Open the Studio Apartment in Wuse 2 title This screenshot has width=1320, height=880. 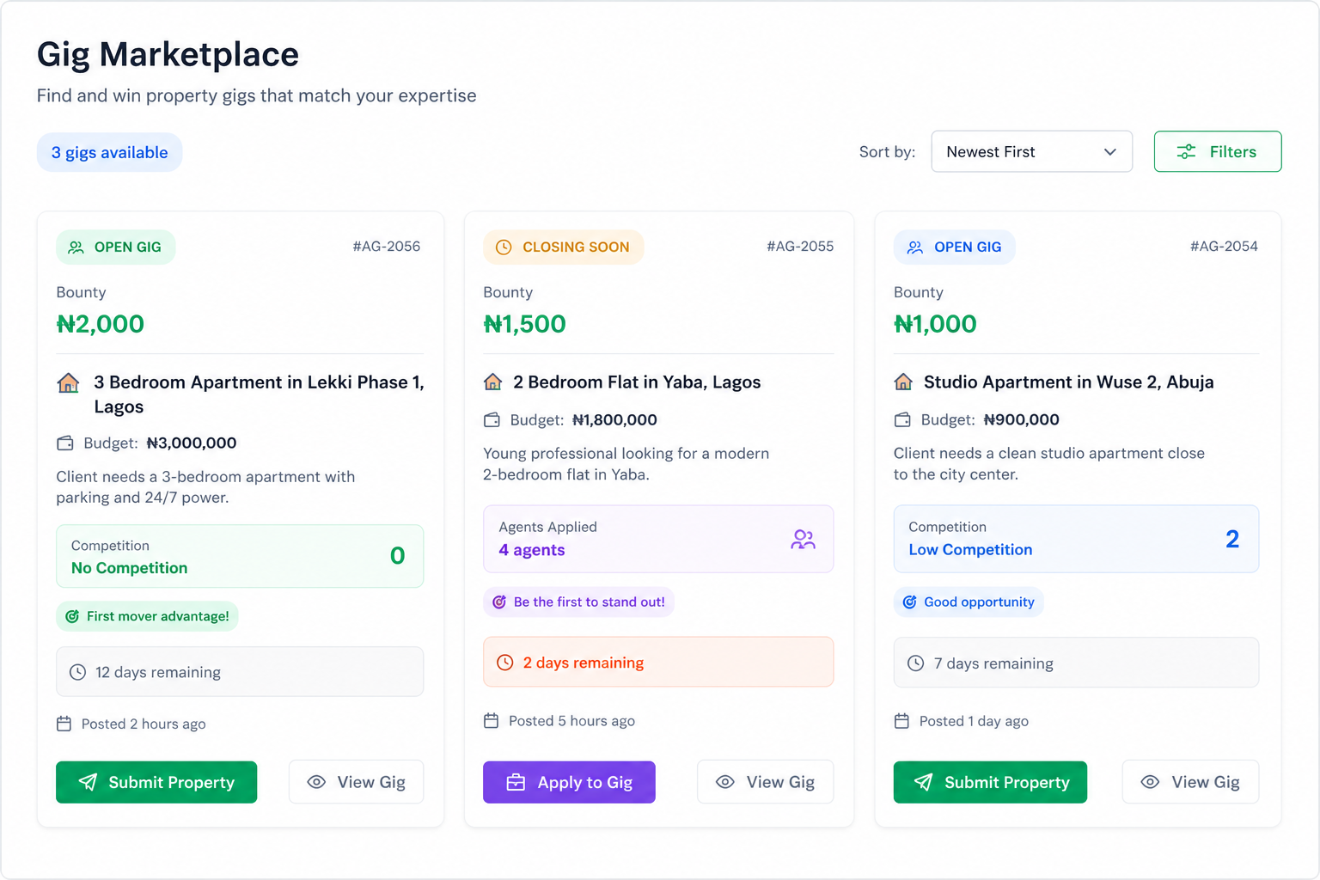pos(1068,382)
